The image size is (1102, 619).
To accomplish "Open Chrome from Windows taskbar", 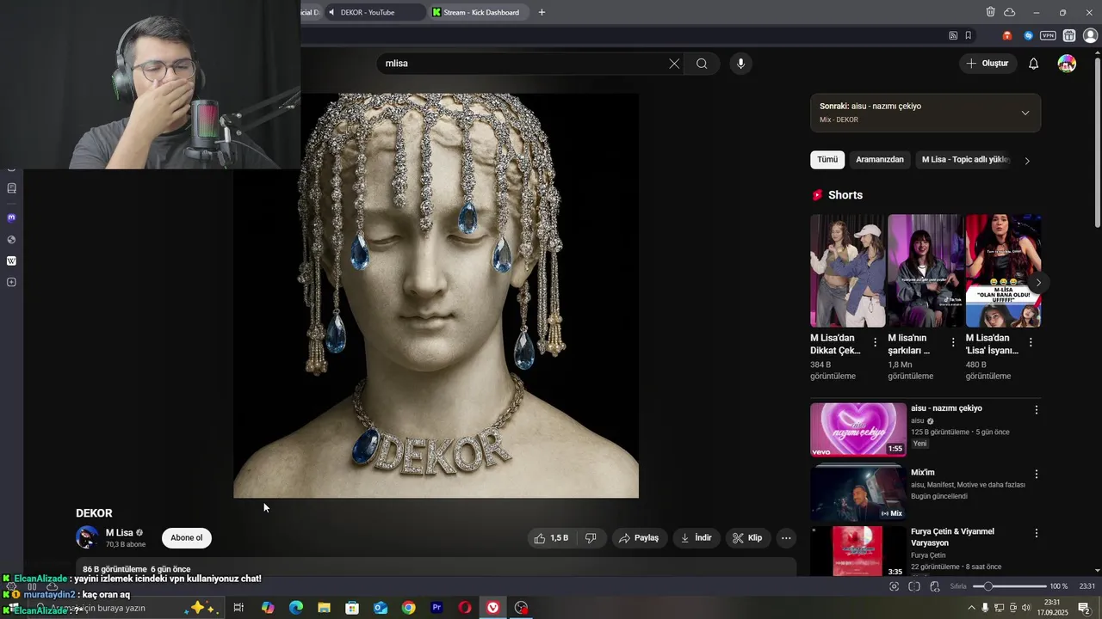I will (x=408, y=608).
